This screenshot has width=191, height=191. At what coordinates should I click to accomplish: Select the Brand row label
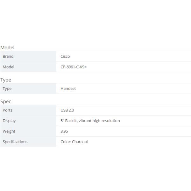click(x=8, y=56)
